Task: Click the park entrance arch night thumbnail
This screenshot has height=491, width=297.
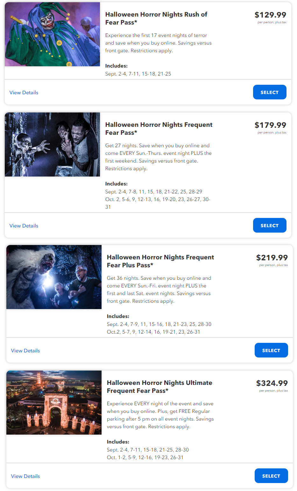Action: [54, 402]
